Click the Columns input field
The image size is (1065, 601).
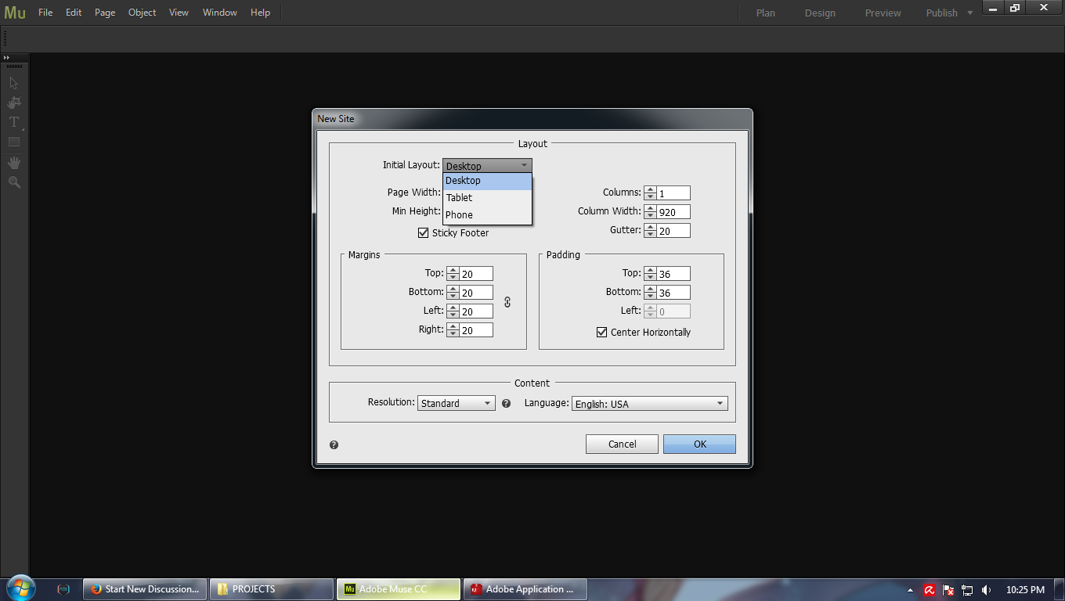coord(673,193)
